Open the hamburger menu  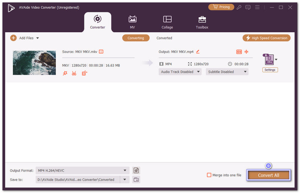[x=257, y=7]
